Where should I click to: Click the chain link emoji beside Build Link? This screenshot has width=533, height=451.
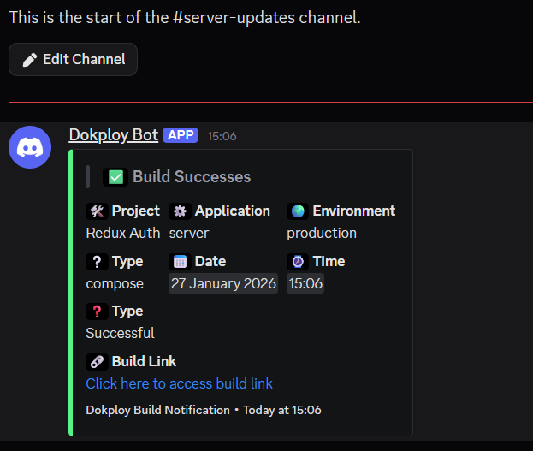click(x=97, y=361)
